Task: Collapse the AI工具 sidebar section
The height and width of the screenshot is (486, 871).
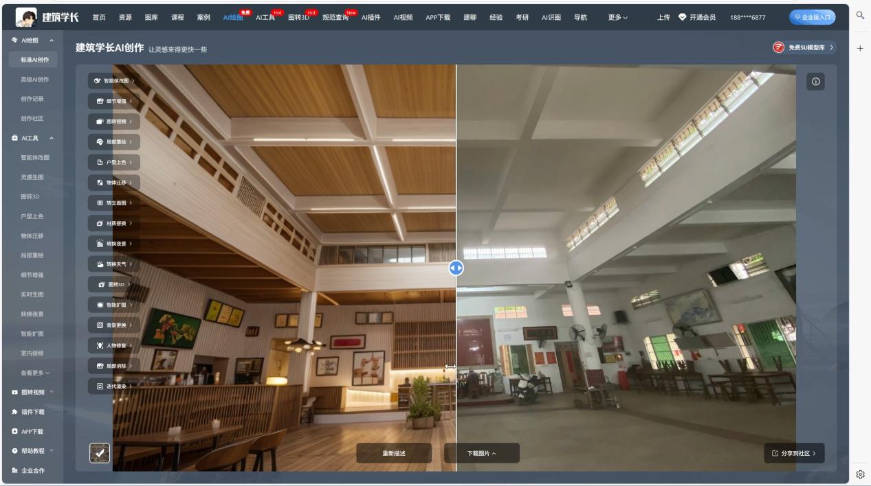Action: click(x=51, y=139)
